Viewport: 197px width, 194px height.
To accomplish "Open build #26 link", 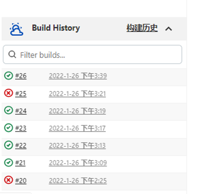I will [21, 76].
